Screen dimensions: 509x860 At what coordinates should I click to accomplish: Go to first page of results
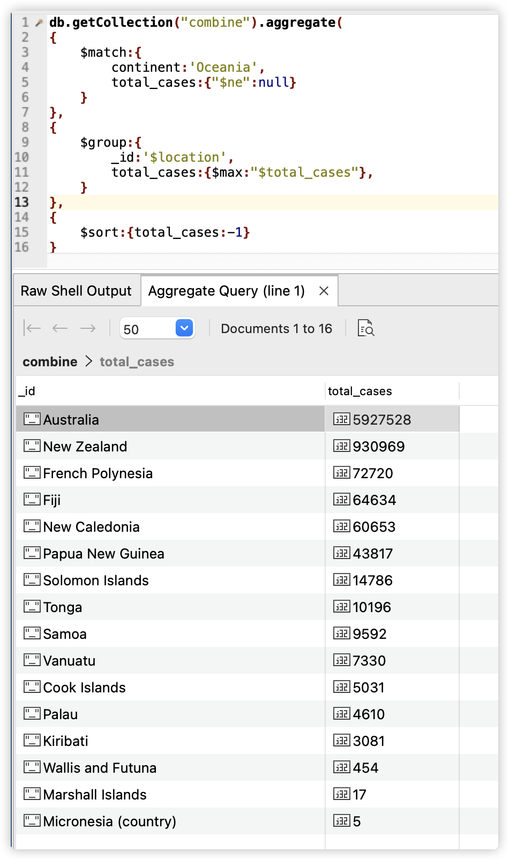33,328
